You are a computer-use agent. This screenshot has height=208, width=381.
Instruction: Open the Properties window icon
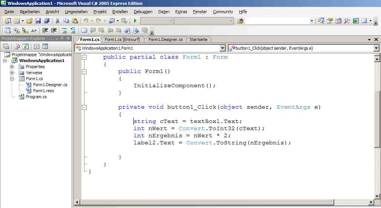[330, 21]
